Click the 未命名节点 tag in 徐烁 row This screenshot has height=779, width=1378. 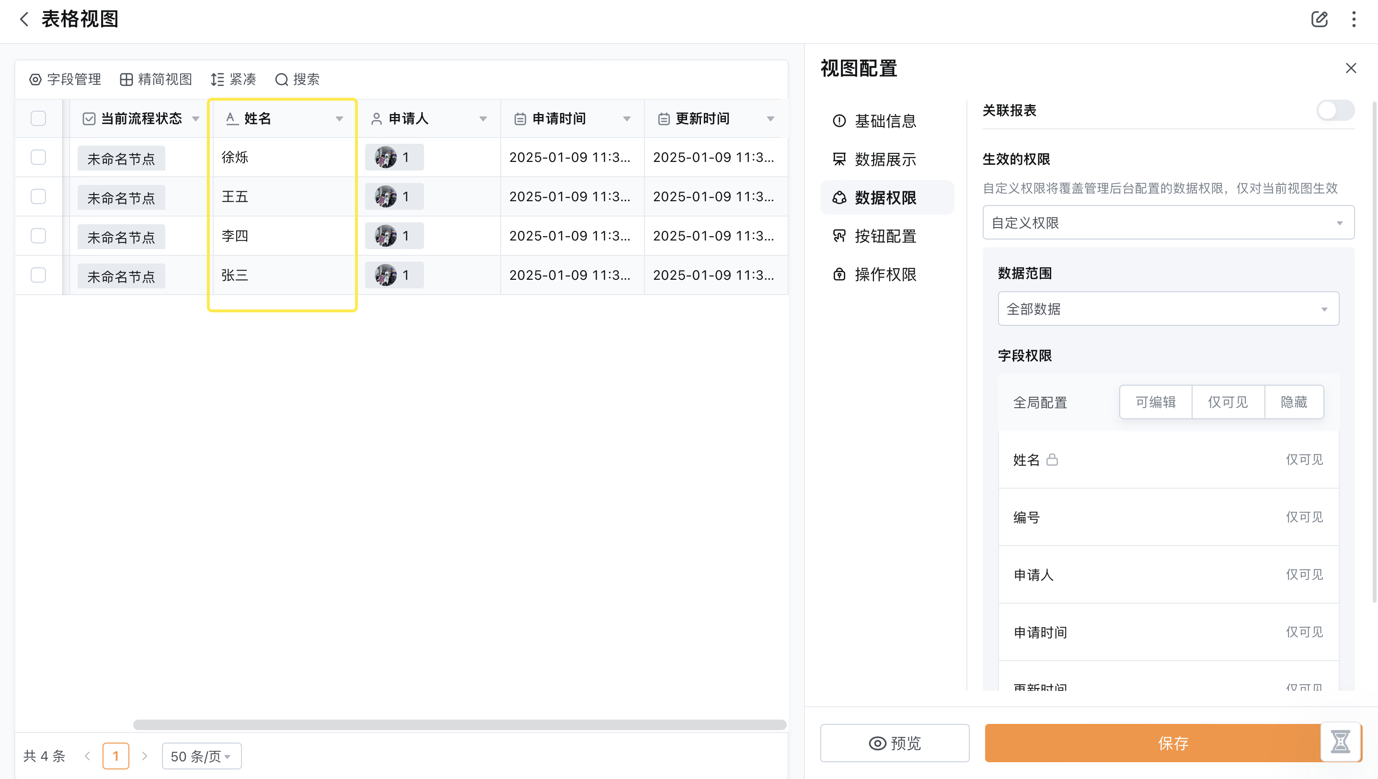pyautogui.click(x=121, y=159)
